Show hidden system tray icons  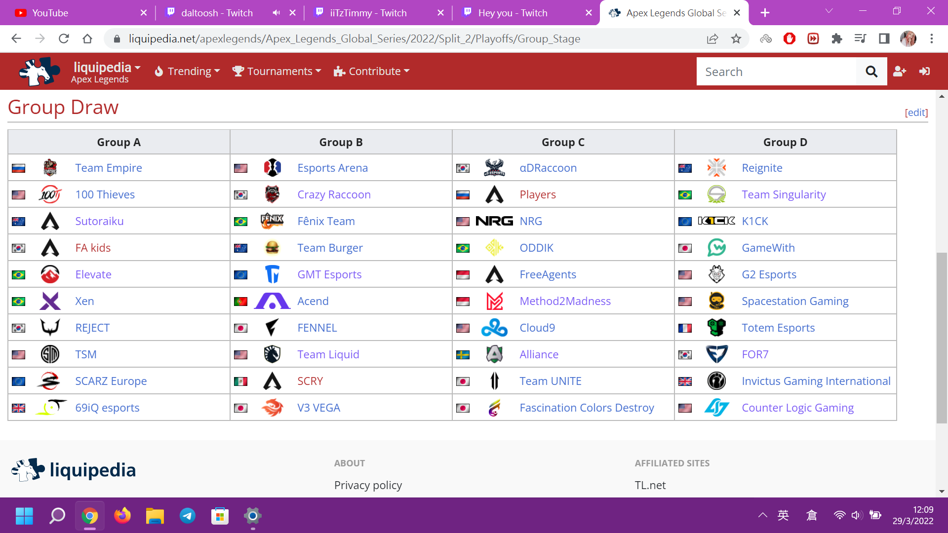(x=763, y=515)
